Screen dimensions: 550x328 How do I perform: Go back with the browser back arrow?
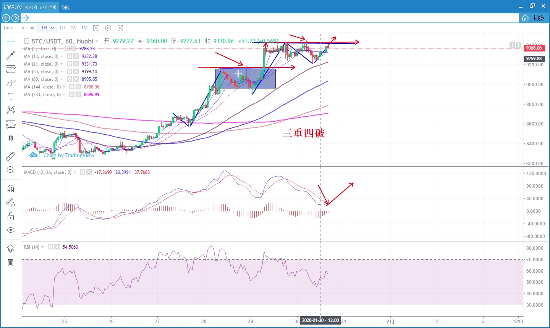coord(6,18)
